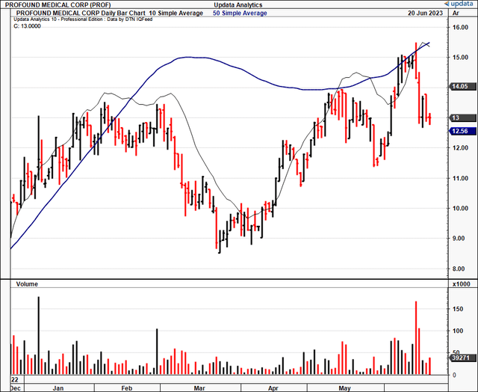Click the 16.00 price axis label
This screenshot has height=392, width=478.
pos(460,27)
